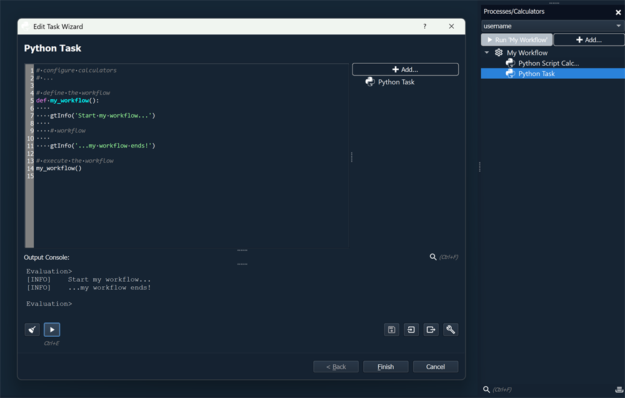
Task: Open list menu icon at panel bottom
Action: [x=619, y=389]
